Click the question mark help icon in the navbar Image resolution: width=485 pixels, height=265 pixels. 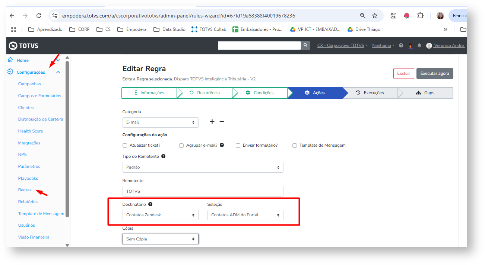401,45
